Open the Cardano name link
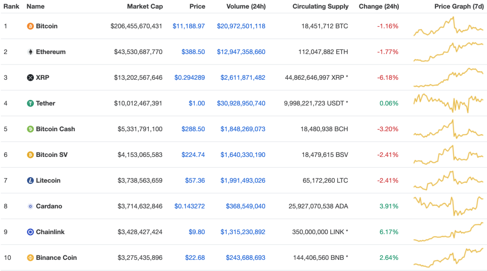The width and height of the screenshot is (487, 271). (49, 206)
